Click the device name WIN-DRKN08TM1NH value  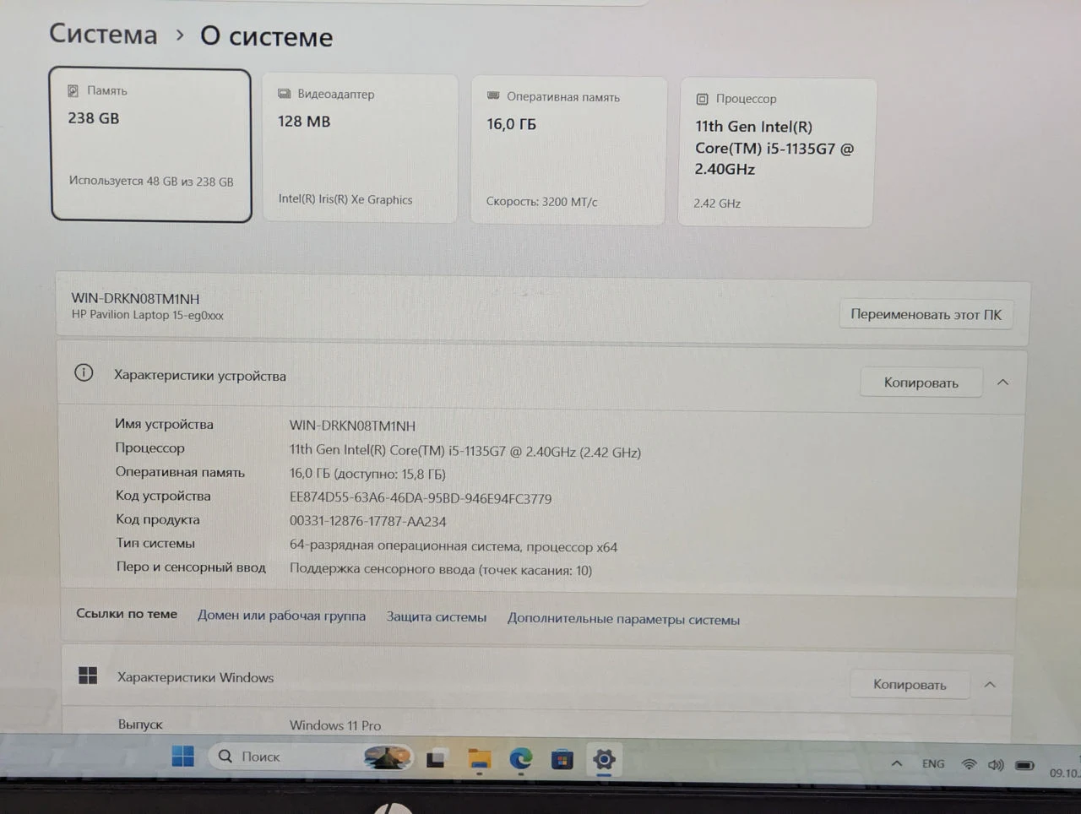coord(352,426)
